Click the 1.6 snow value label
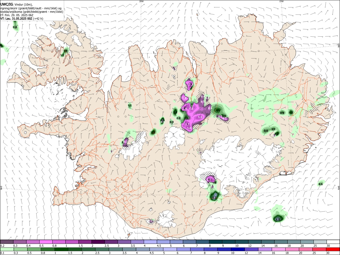The width and height of the screenshot is (340, 255). [x=189, y=128]
